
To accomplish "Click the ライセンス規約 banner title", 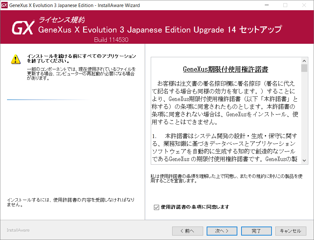I will point(61,19).
